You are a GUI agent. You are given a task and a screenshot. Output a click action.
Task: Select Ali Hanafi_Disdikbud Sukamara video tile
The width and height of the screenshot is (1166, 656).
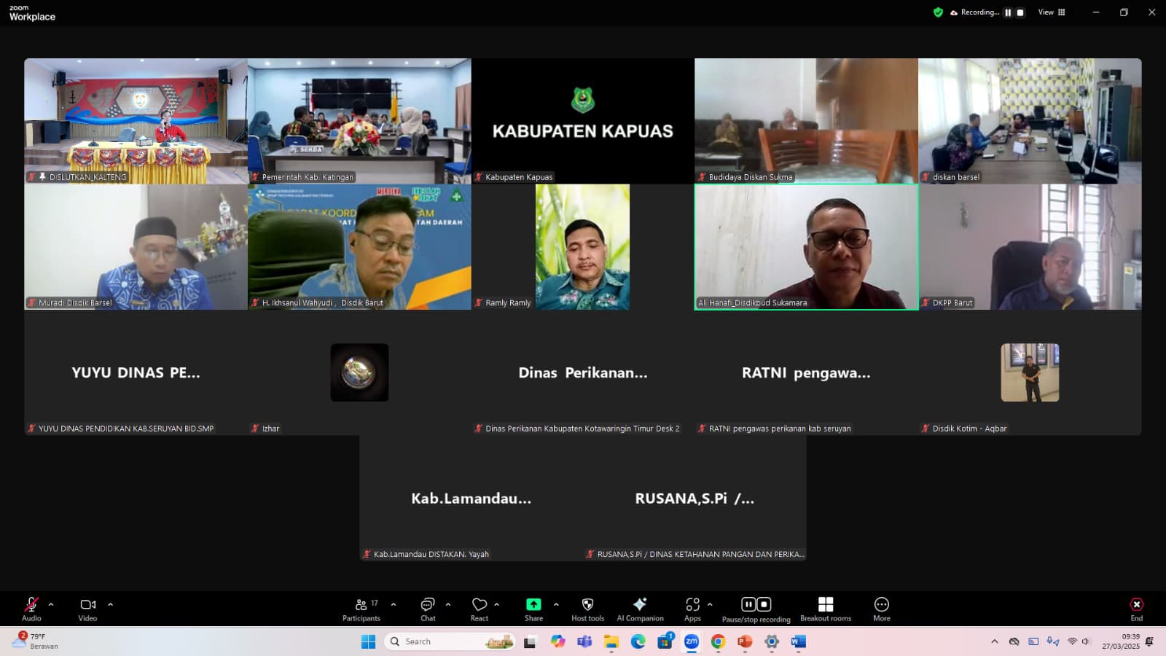point(806,246)
